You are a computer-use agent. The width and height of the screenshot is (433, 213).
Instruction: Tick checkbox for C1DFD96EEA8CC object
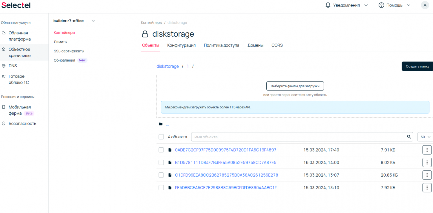tap(161, 175)
